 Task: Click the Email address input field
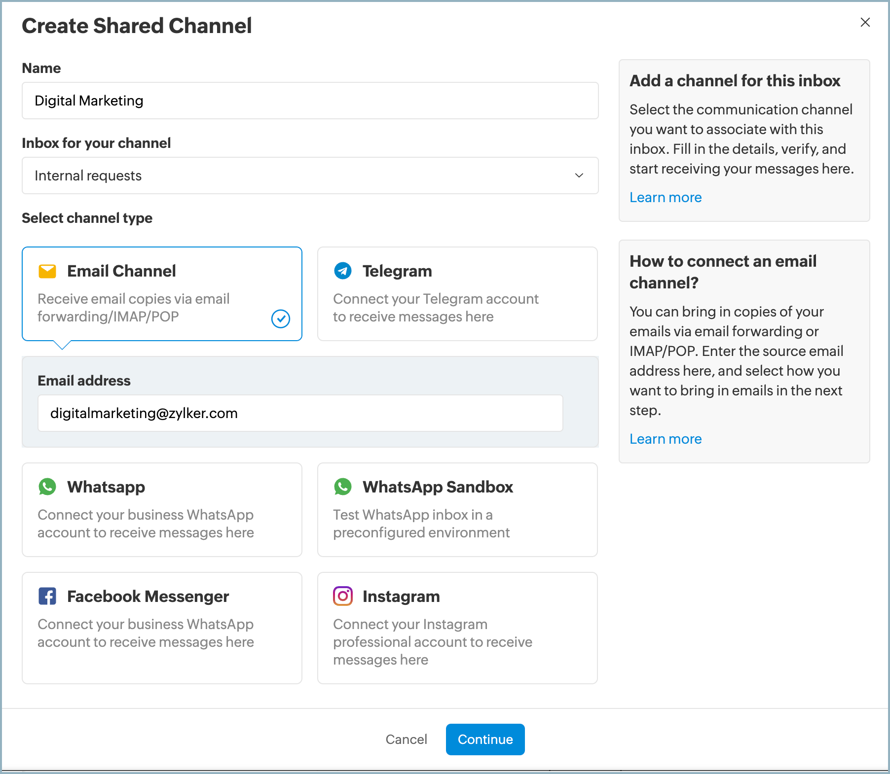coord(300,413)
